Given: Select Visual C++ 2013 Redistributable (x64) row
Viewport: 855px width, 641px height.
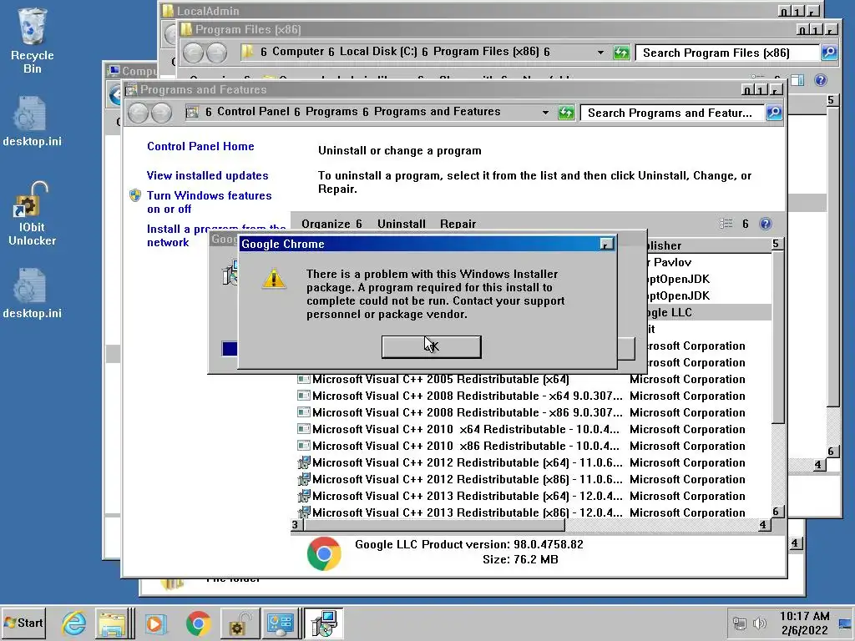Looking at the screenshot, I should pyautogui.click(x=534, y=496).
